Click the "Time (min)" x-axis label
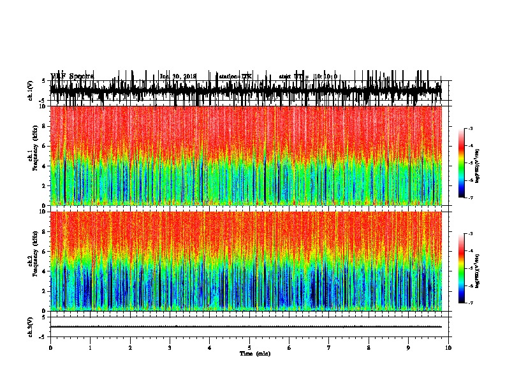This screenshot has height=390, width=505. pyautogui.click(x=255, y=354)
